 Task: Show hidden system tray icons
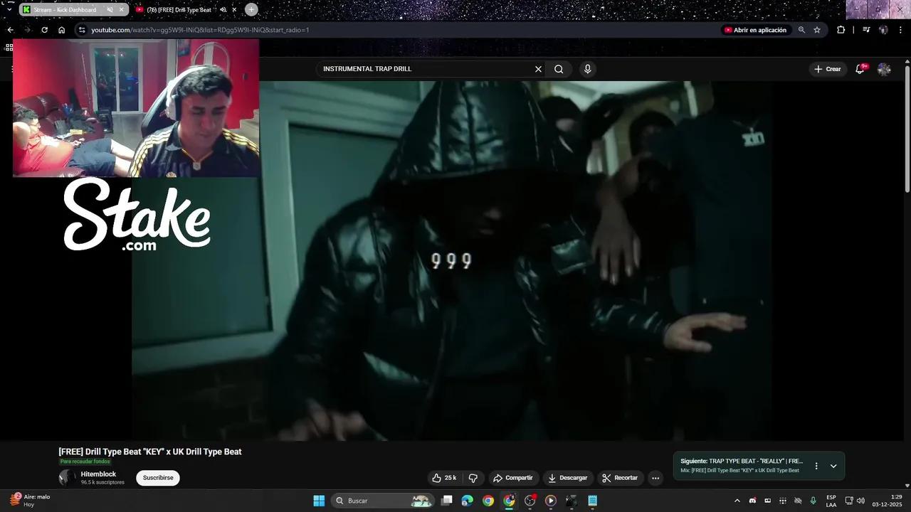737,501
